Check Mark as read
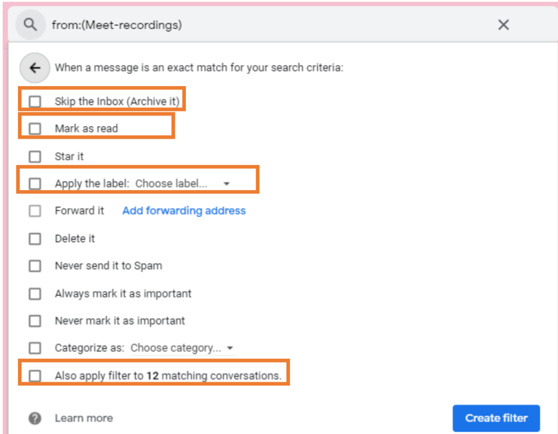Viewport: 558px width, 434px height. (x=35, y=129)
